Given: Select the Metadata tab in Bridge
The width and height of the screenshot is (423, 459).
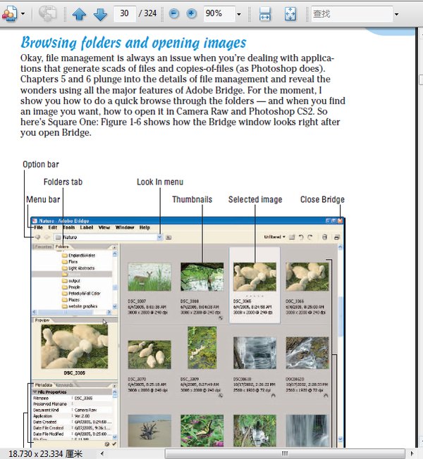Looking at the screenshot, I should click(x=44, y=385).
